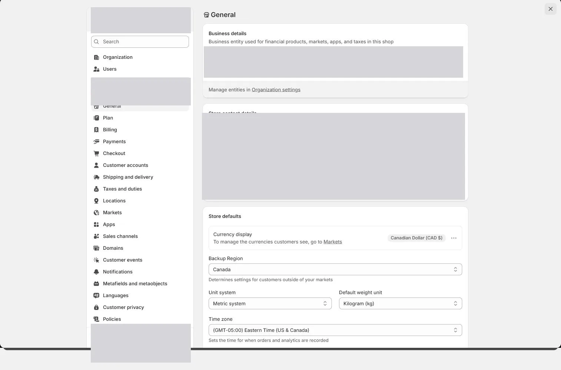Open Metafields and metaobjects settings
Viewport: 561px width, 370px height.
(140, 284)
